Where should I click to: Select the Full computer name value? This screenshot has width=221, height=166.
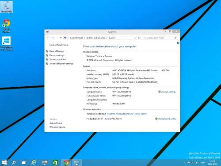pos(122,96)
